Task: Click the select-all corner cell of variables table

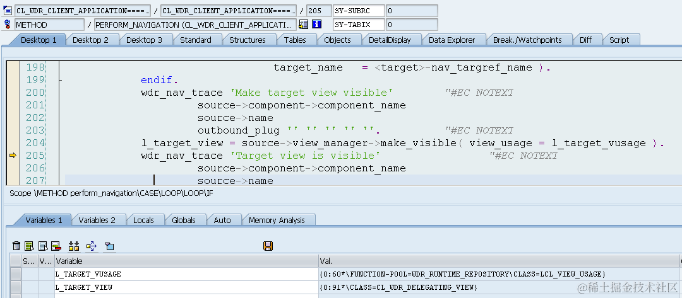Action: pyautogui.click(x=16, y=261)
